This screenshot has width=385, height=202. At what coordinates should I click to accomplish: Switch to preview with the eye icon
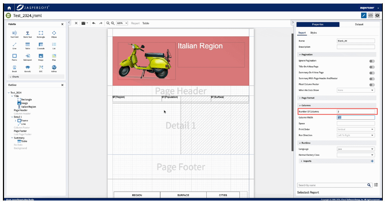(377, 15)
